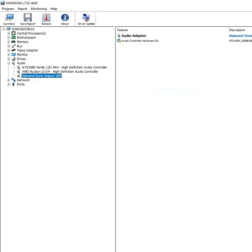
Task: Select AMD Hudson-2/3/4 audio controller
Action: coord(60,72)
